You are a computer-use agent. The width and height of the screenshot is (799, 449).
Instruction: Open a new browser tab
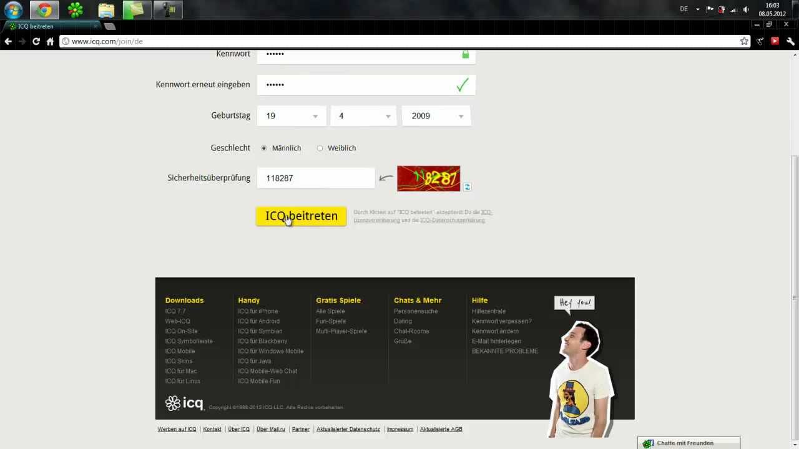(110, 26)
